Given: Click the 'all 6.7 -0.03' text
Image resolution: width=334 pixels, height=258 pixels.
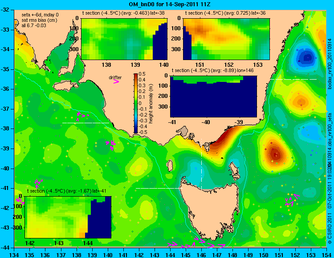Looking at the screenshot, I should pyautogui.click(x=34, y=25).
